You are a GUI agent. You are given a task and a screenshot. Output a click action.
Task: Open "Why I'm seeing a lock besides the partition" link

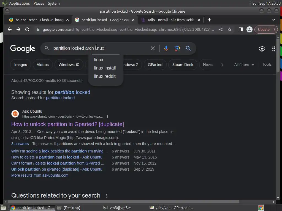coord(59,151)
